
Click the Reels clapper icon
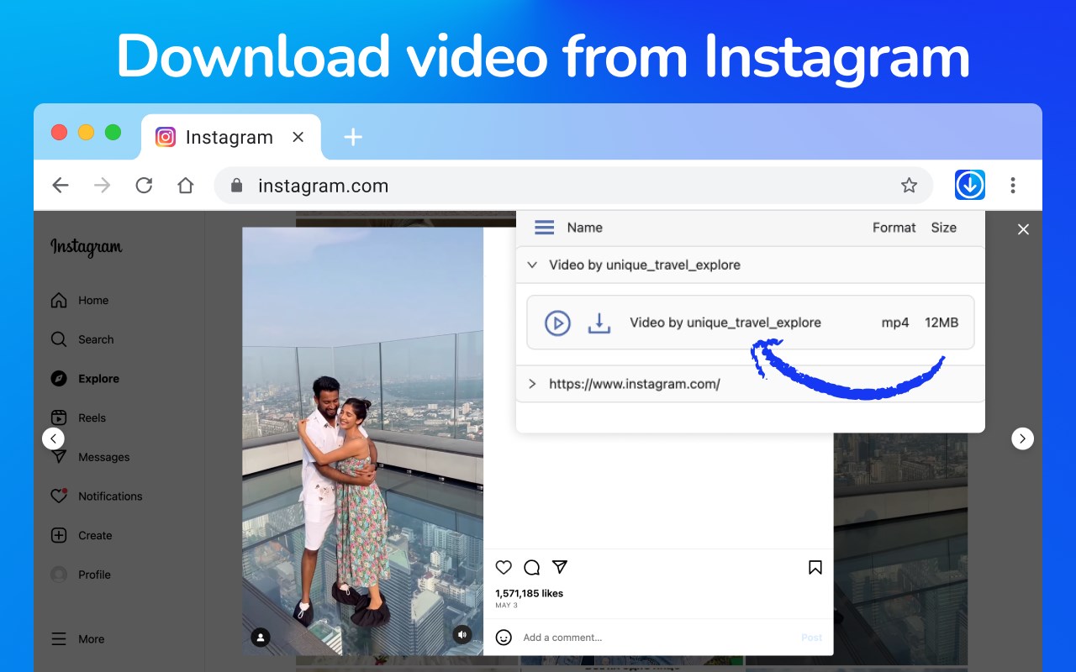59,417
